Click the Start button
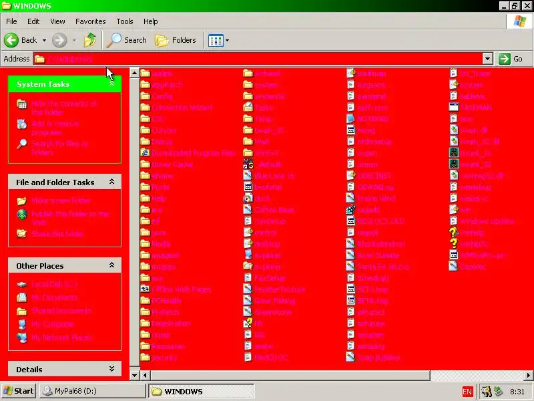The height and width of the screenshot is (401, 534). pos(19,391)
